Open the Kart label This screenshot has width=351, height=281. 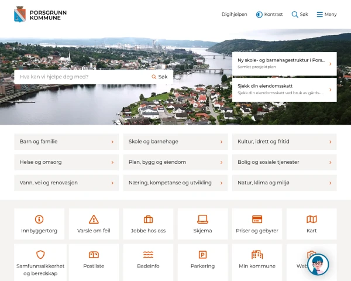[x=312, y=231]
